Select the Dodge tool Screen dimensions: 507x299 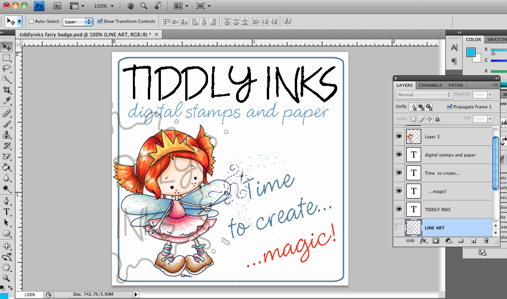7,188
